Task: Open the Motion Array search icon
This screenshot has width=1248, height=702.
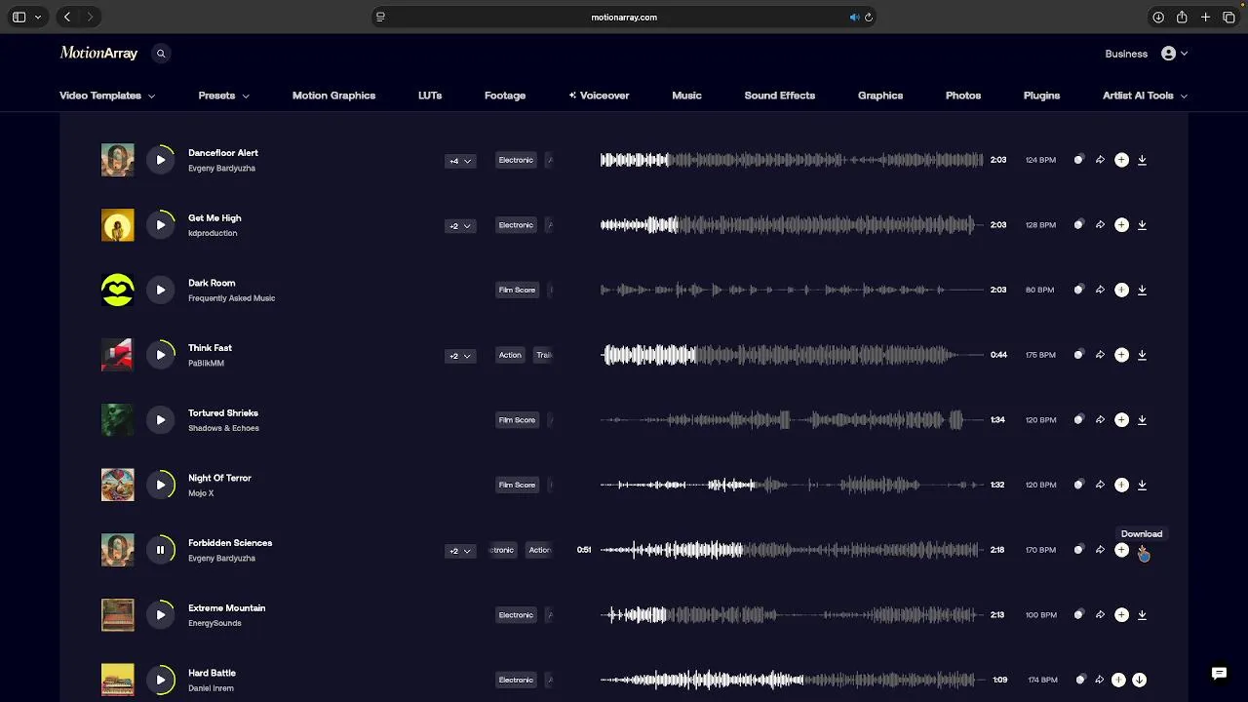Action: tap(161, 54)
